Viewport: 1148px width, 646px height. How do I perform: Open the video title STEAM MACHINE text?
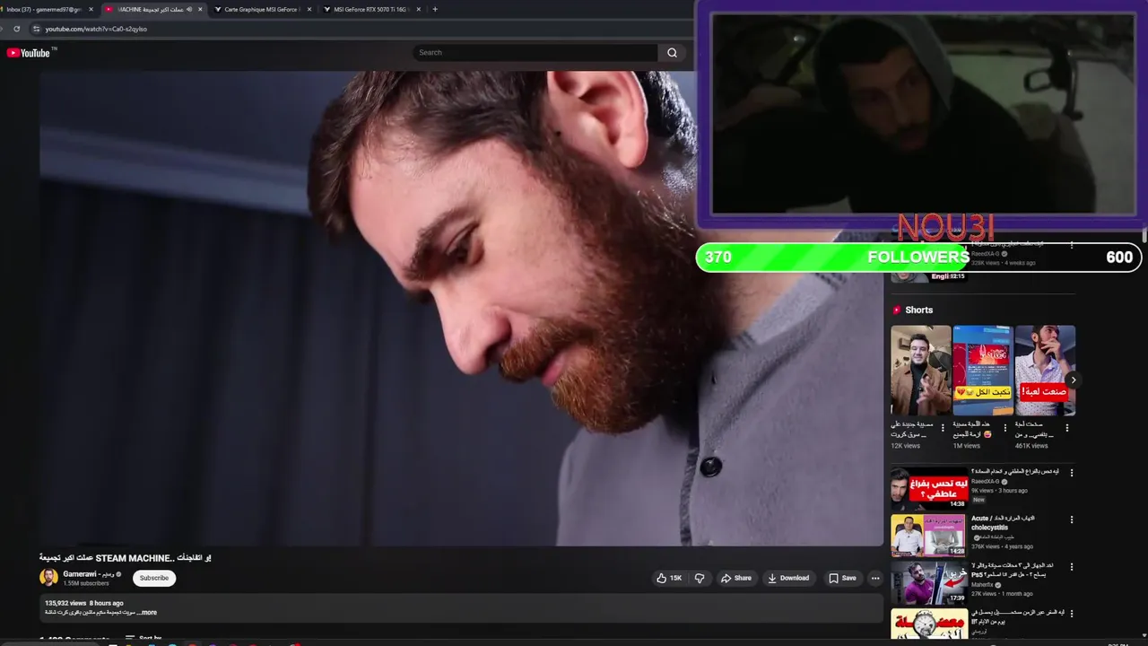[x=125, y=558]
